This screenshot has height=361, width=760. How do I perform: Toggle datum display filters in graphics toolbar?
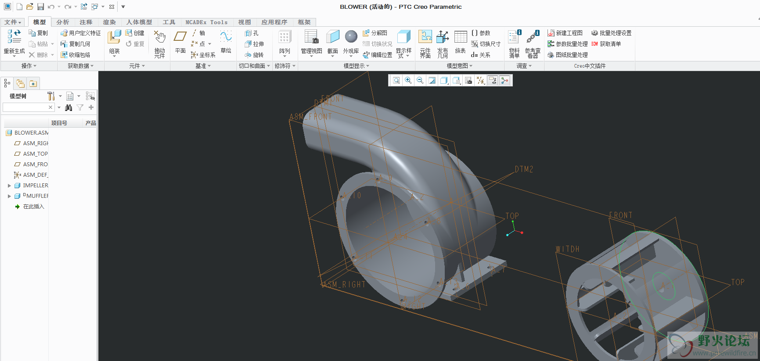point(481,80)
